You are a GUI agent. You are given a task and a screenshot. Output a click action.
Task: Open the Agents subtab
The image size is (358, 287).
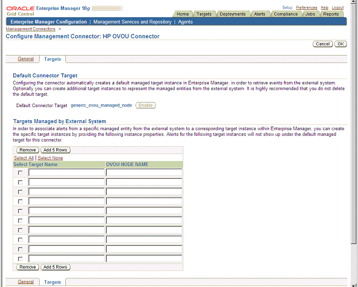185,22
